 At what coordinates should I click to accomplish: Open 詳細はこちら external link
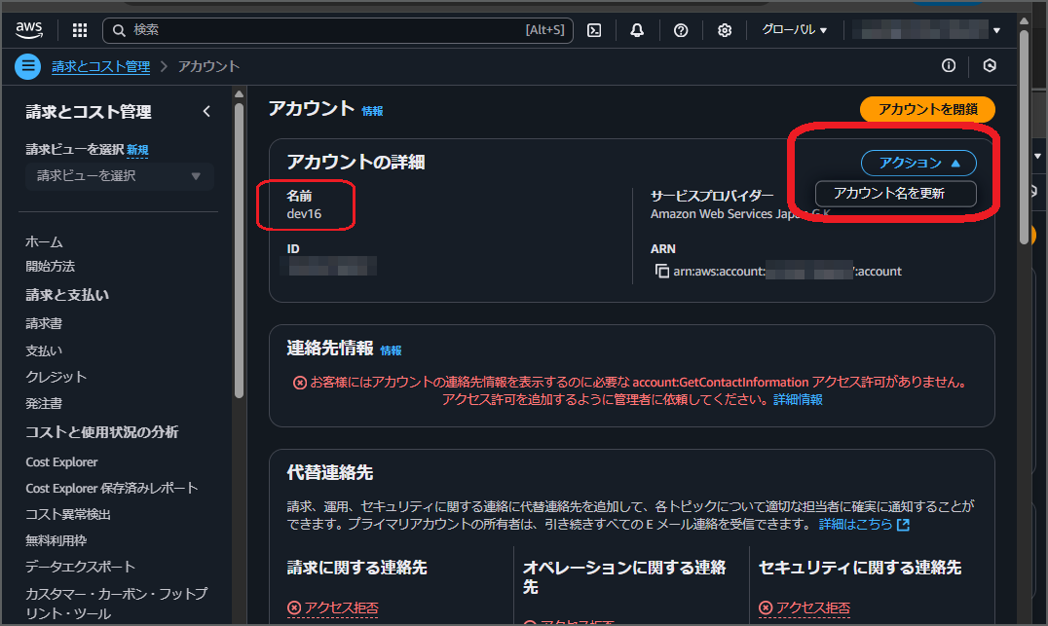[864, 525]
